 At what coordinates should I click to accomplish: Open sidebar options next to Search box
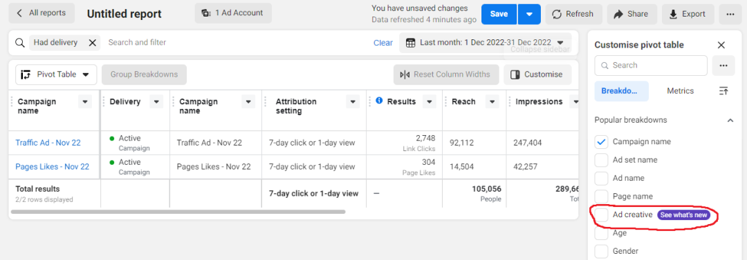723,65
